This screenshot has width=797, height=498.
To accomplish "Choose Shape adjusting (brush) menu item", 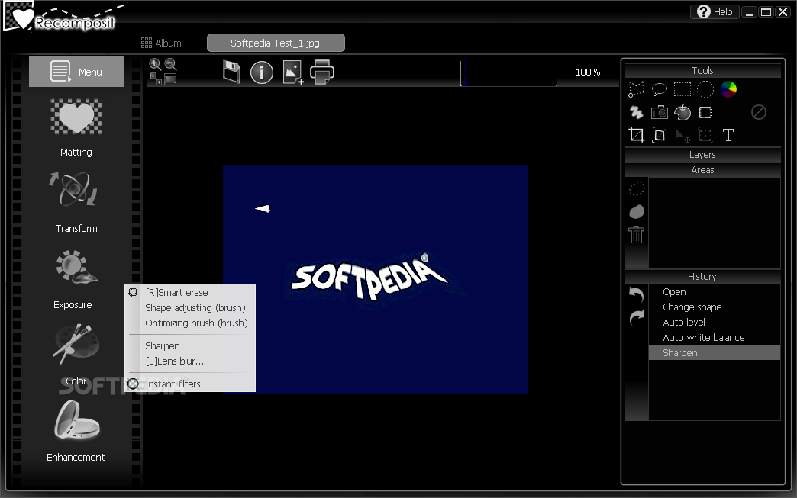I will point(190,307).
